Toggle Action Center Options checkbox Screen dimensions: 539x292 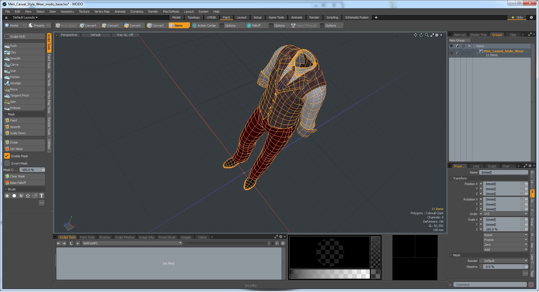click(x=222, y=26)
